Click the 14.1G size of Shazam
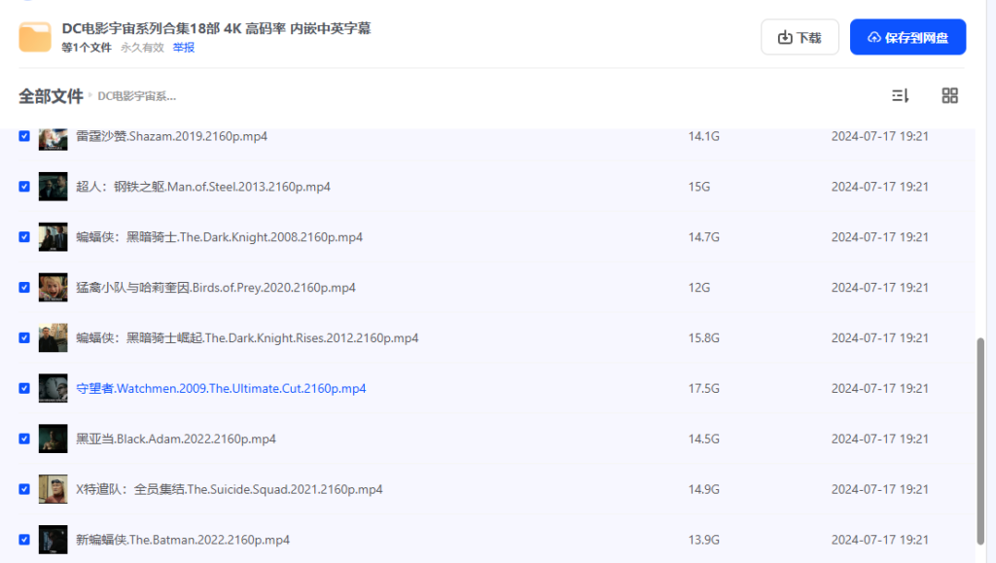Viewport: 996px width, 563px height. (704, 136)
